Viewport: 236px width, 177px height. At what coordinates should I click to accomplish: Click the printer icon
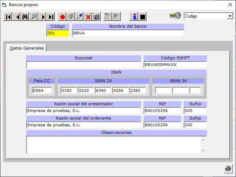click(x=228, y=168)
